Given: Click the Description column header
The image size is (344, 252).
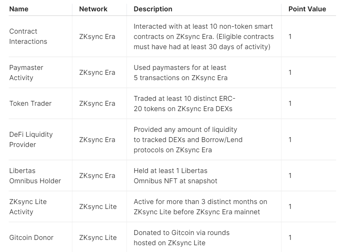Looking at the screenshot, I should (153, 9).
